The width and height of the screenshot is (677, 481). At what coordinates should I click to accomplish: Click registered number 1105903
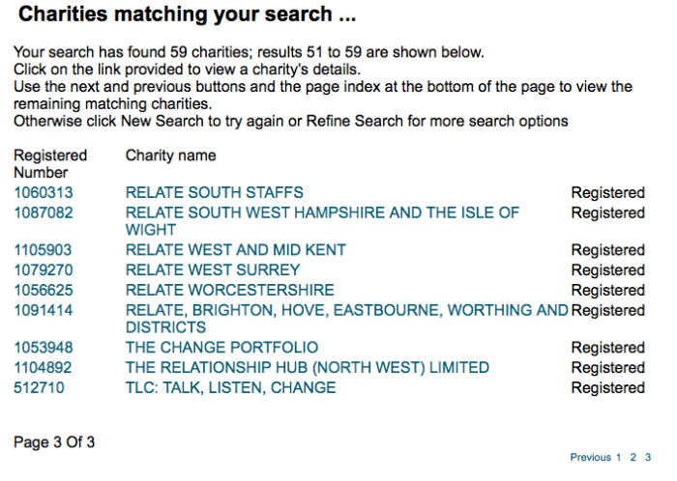click(44, 250)
